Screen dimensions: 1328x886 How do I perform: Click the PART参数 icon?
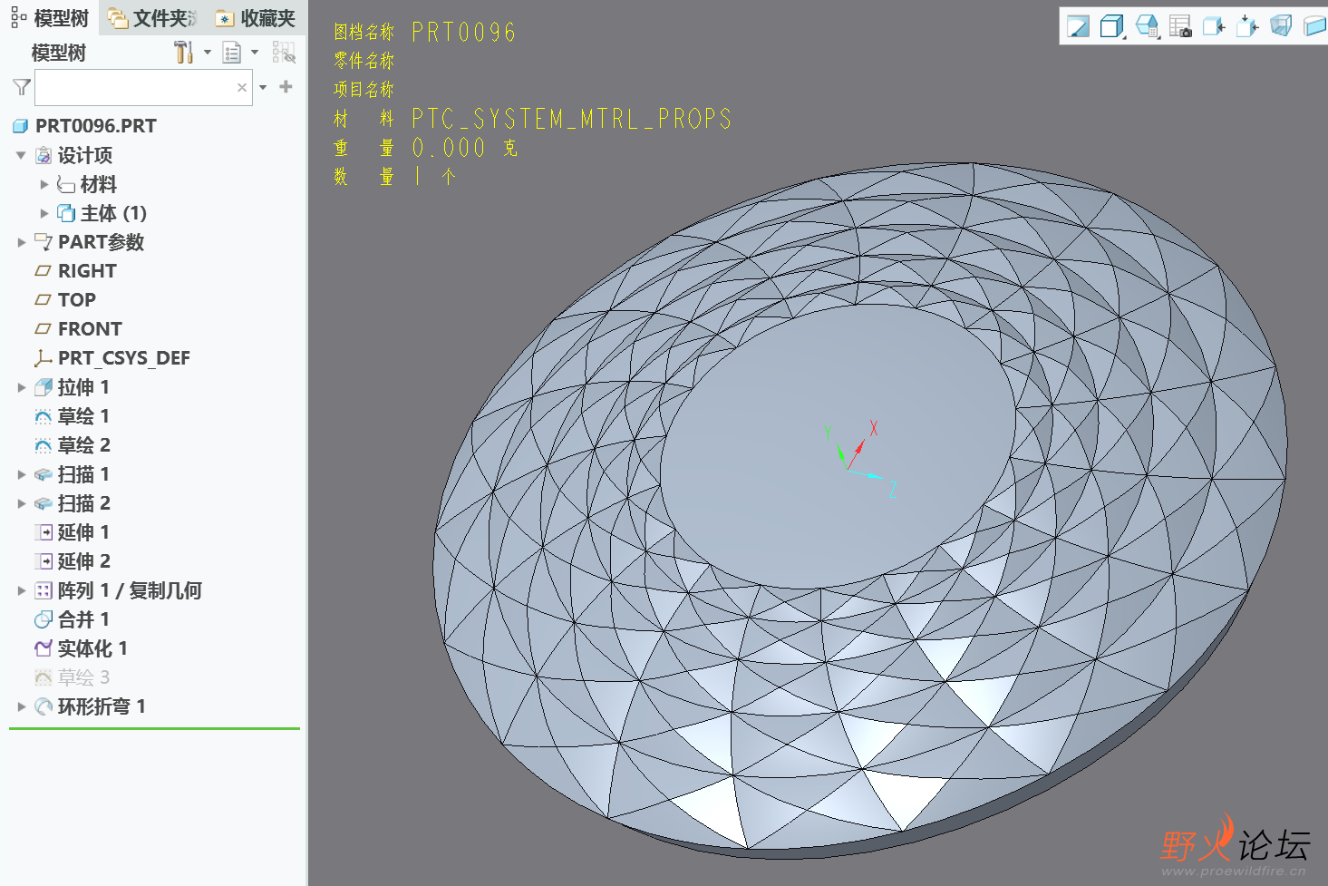43,242
